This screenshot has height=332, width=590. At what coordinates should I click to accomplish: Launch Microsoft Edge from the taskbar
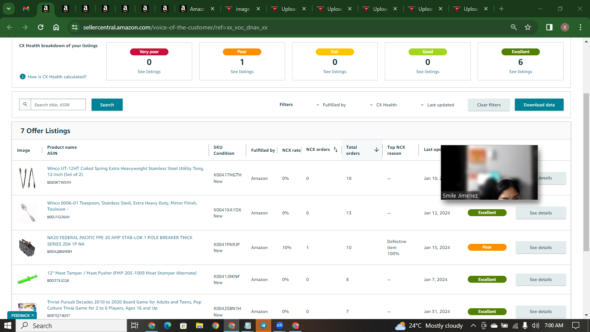pos(168,326)
